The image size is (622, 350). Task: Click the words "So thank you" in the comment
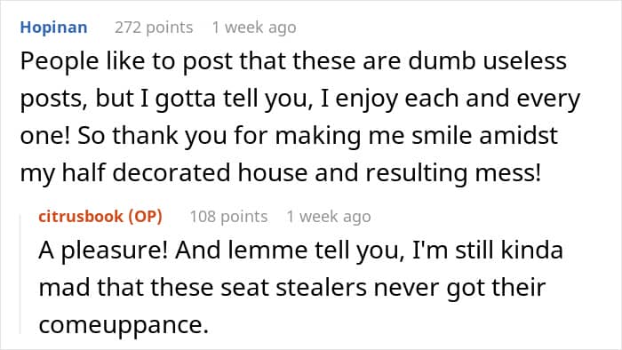click(152, 136)
